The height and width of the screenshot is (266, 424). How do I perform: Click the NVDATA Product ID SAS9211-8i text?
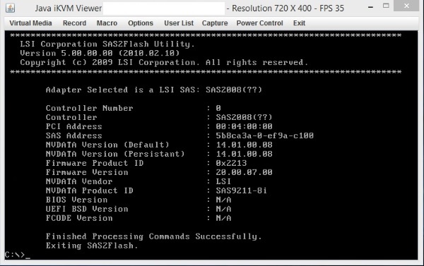pyautogui.click(x=241, y=191)
